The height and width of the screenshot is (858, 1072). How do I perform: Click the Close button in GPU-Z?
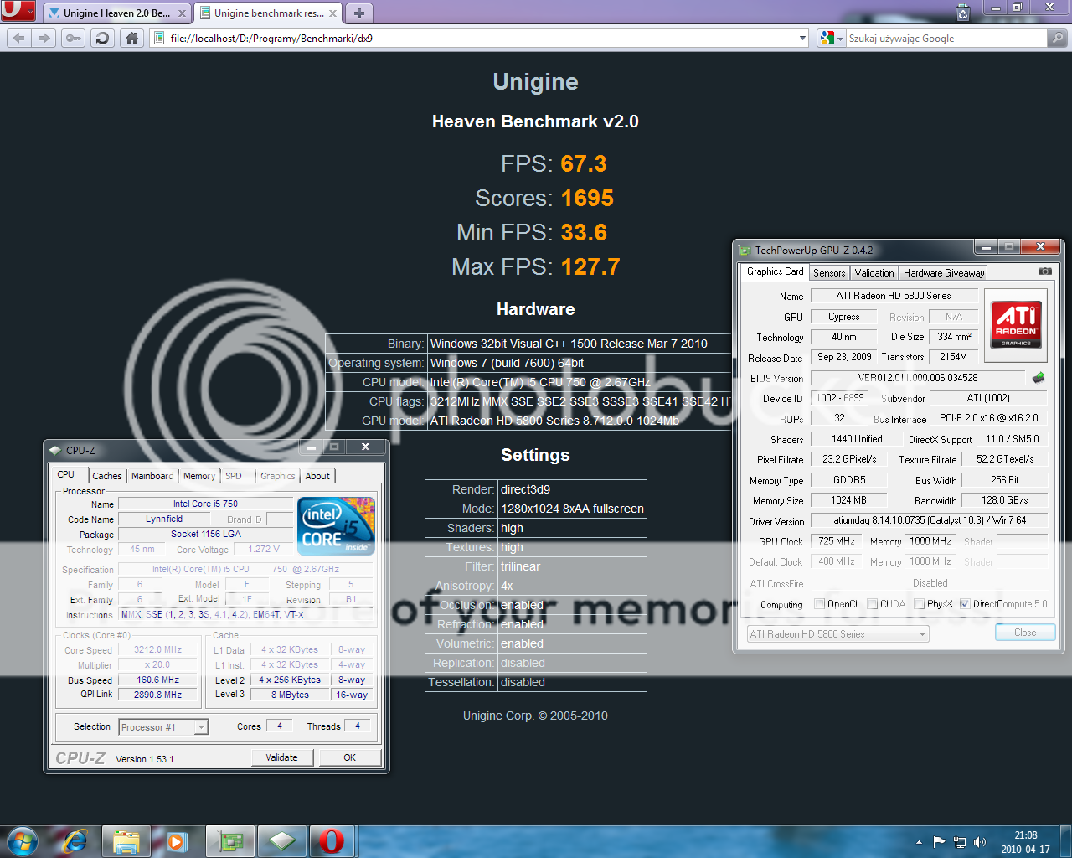(x=1024, y=633)
